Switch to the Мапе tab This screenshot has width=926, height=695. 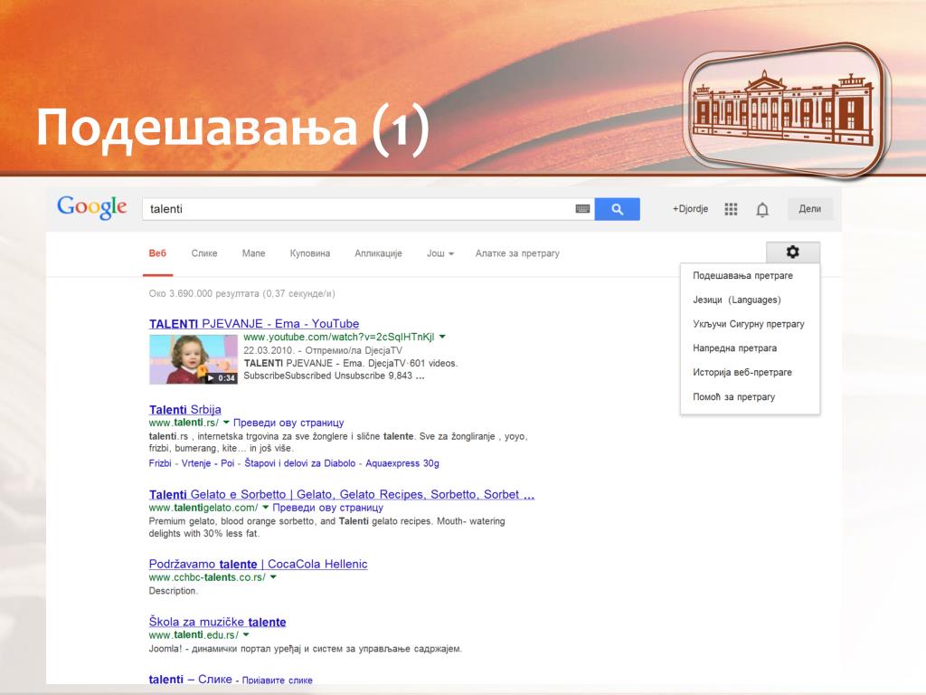[253, 253]
